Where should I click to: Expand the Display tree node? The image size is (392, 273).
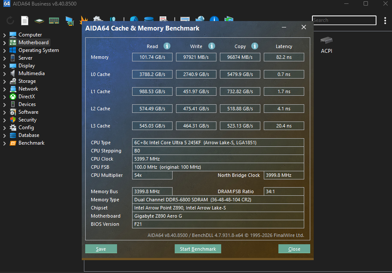pos(4,66)
